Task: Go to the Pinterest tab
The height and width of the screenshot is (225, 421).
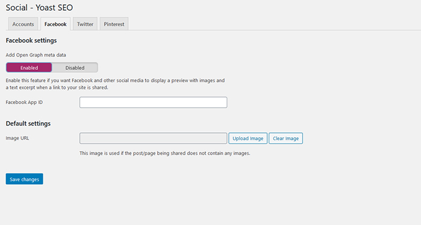Action: (114, 24)
